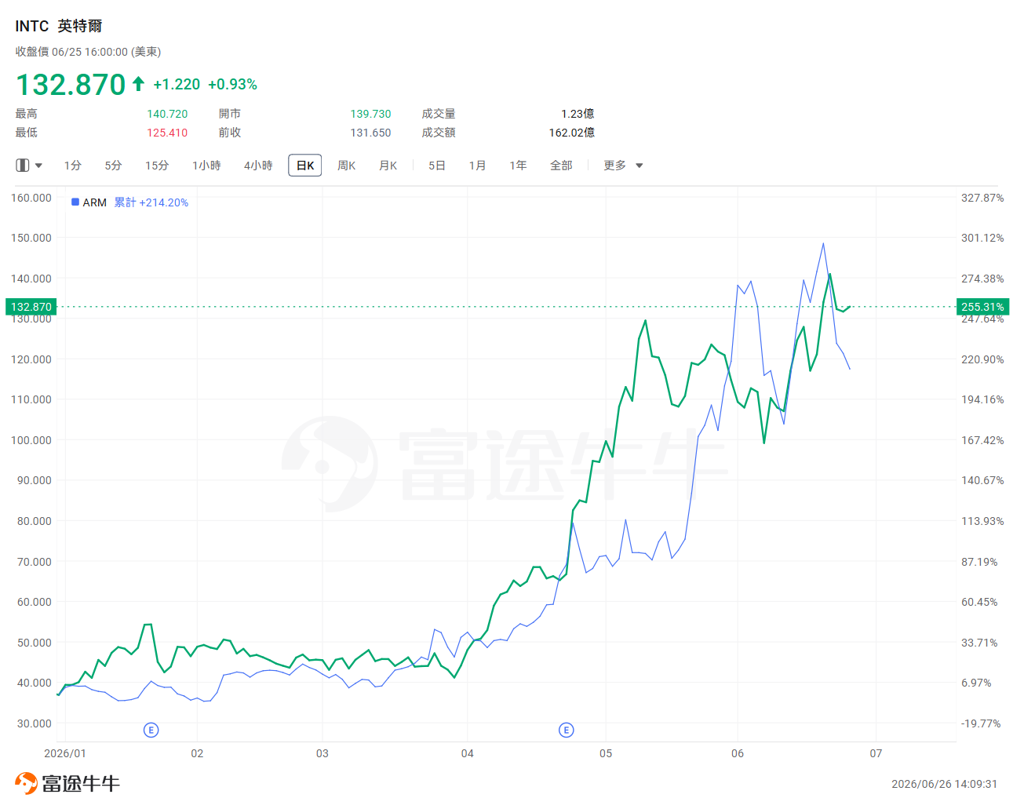The image size is (1013, 809).
Task: Click the April earnings E marker
Action: click(x=566, y=731)
